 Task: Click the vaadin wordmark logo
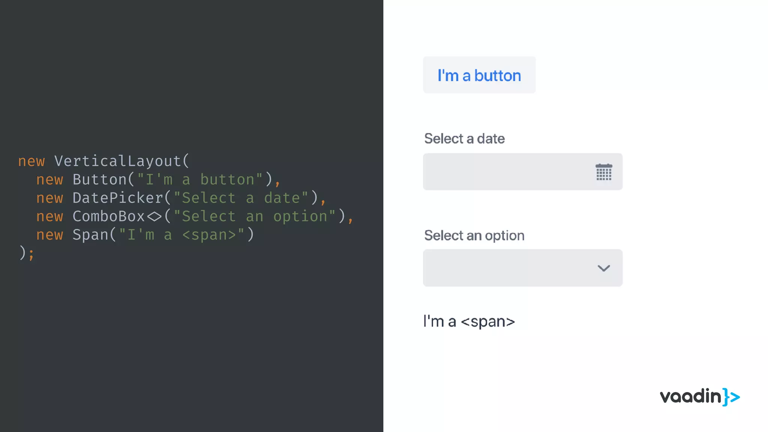click(690, 396)
